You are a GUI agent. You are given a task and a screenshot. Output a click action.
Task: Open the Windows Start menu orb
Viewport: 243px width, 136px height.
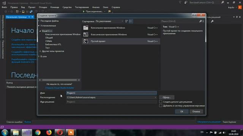(x=5, y=133)
